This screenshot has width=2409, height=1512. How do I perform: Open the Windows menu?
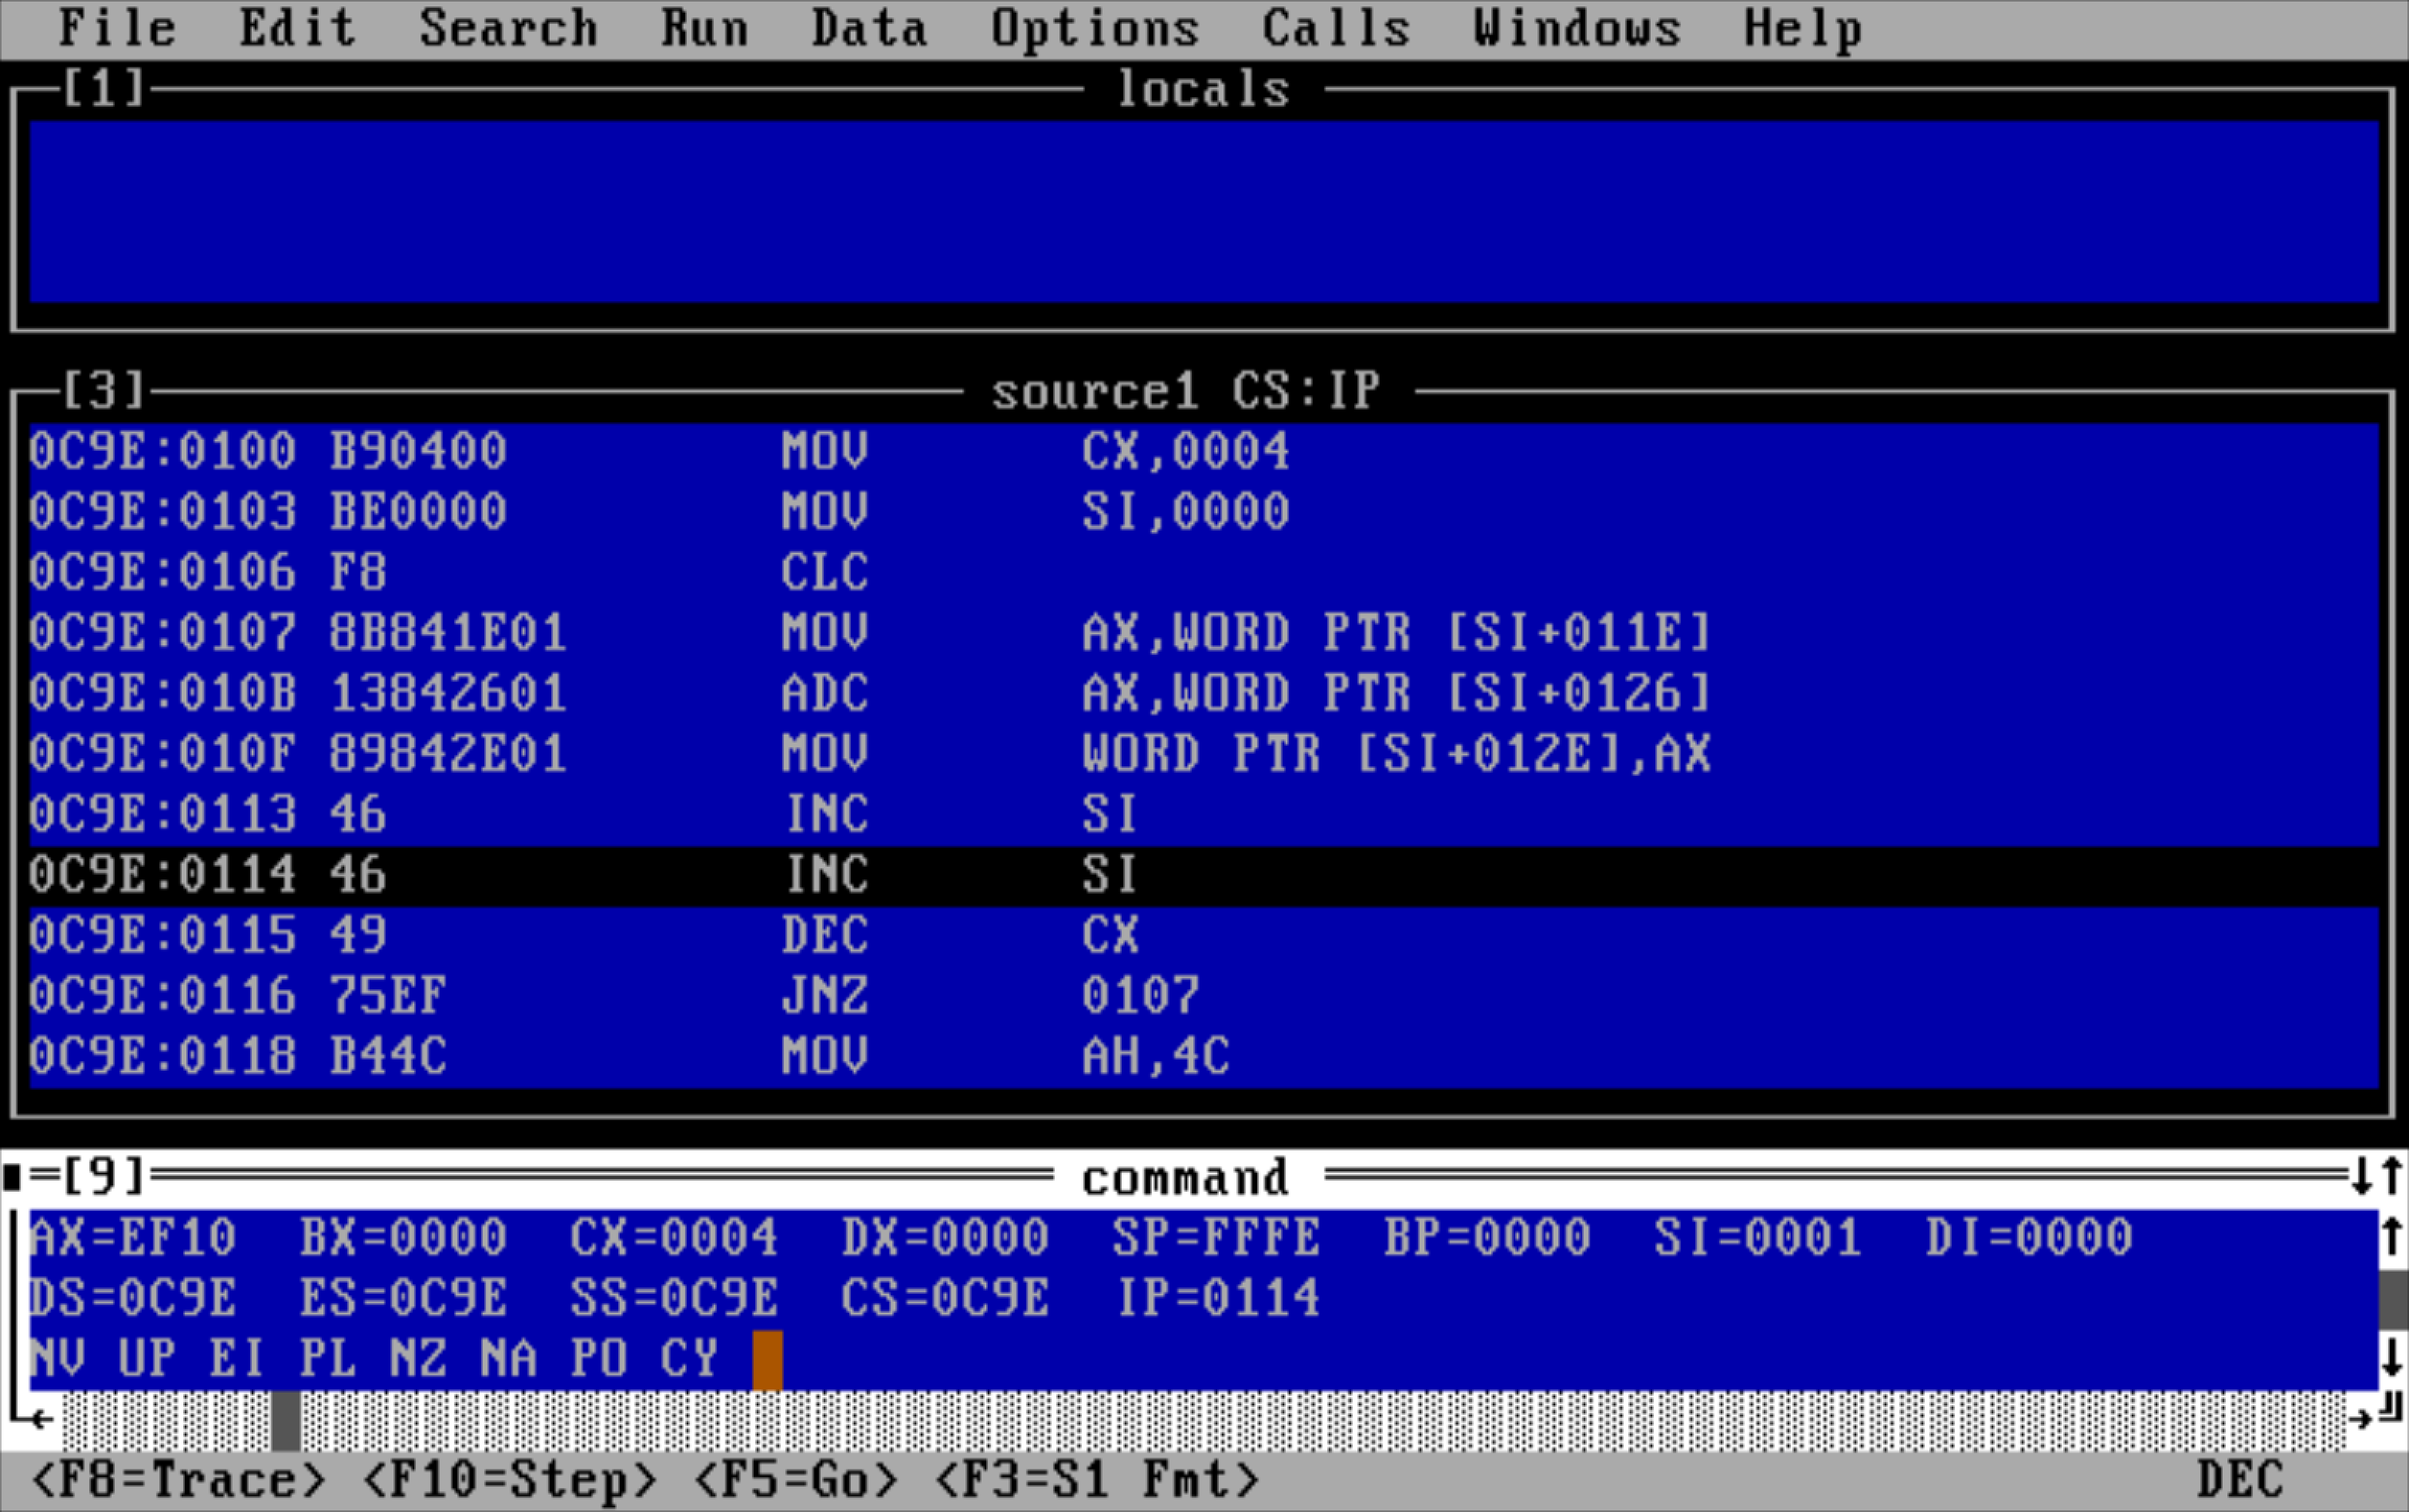(x=1577, y=28)
